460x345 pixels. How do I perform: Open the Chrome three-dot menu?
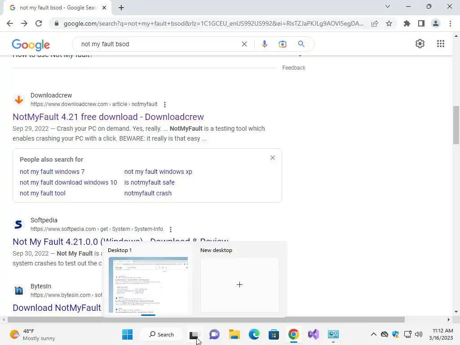(x=450, y=23)
